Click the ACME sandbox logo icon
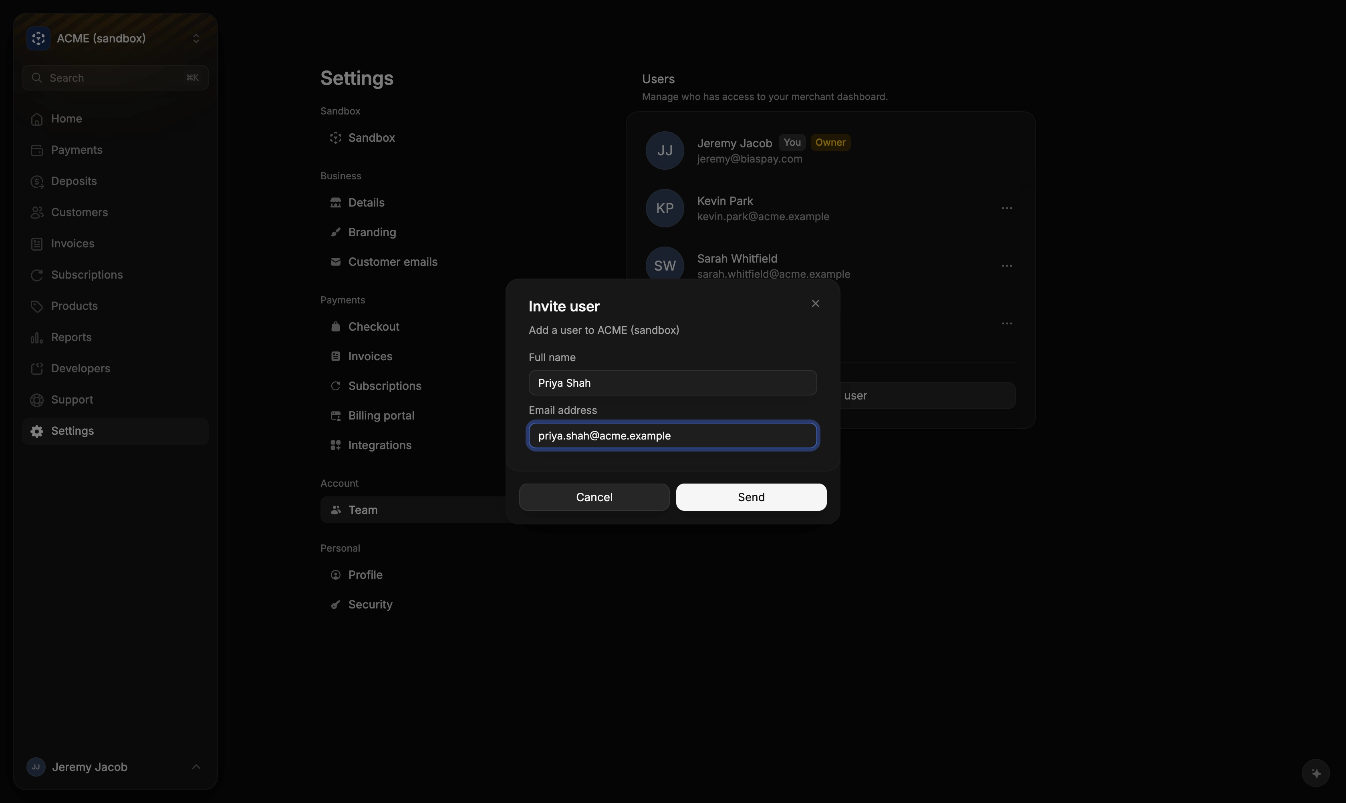 (x=38, y=38)
